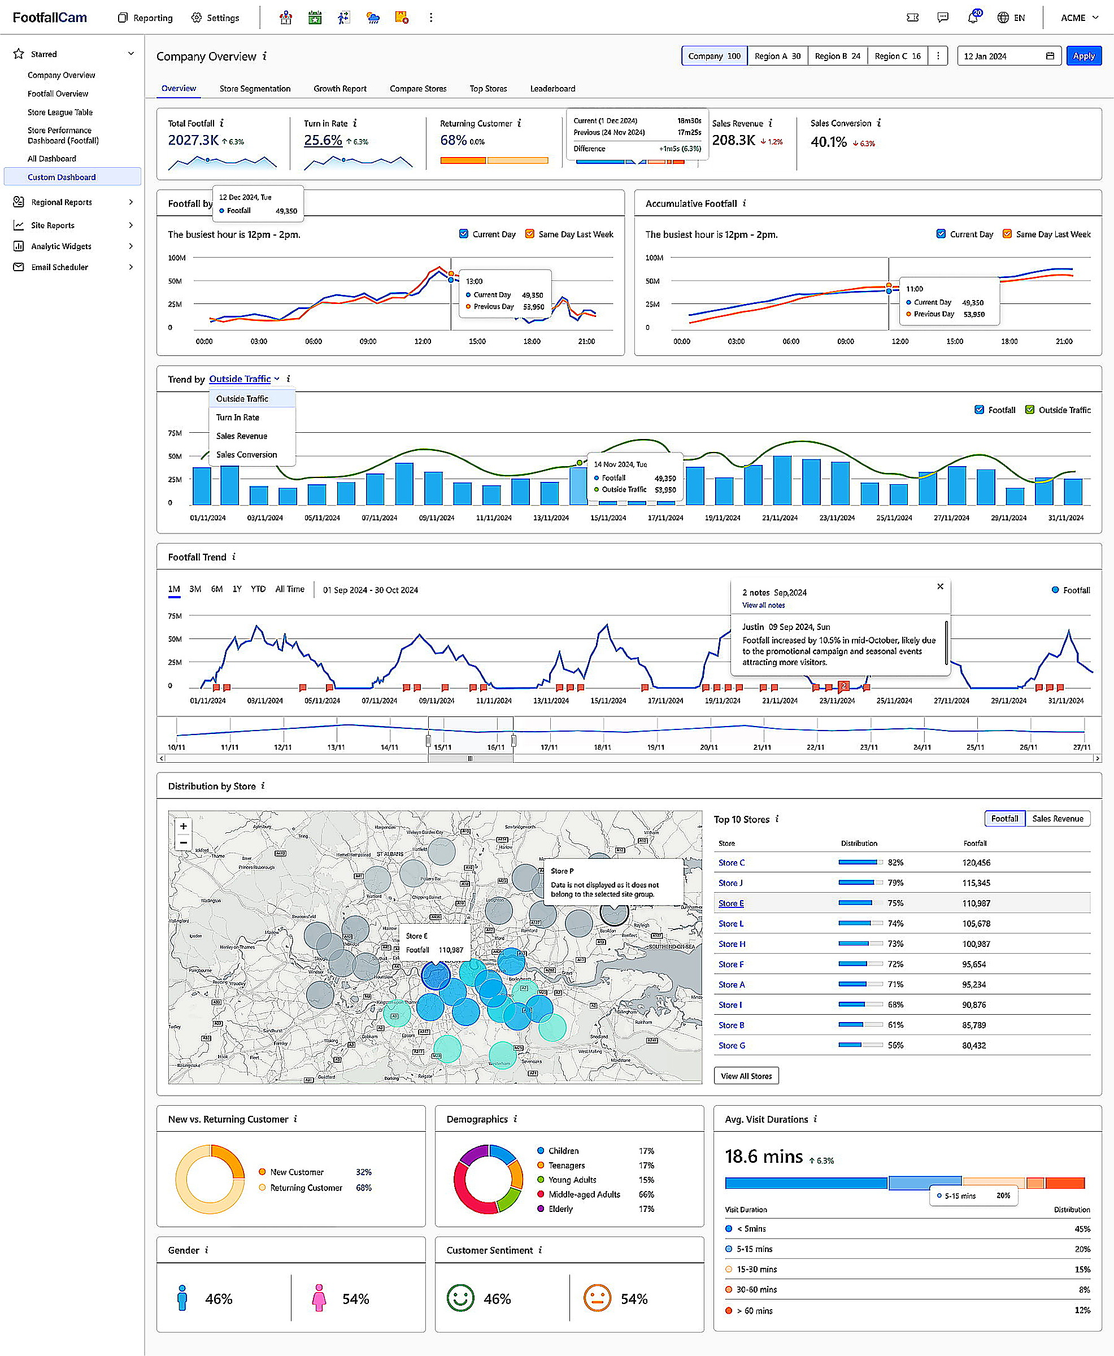Select the 3M range in Footfall Trend
Viewport: 1114px width, 1356px height.
195,589
